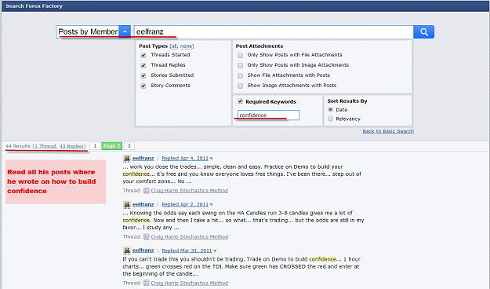Uncheck the Stories Submitted checkbox
Image resolution: width=490 pixels, height=289 pixels.
143,75
